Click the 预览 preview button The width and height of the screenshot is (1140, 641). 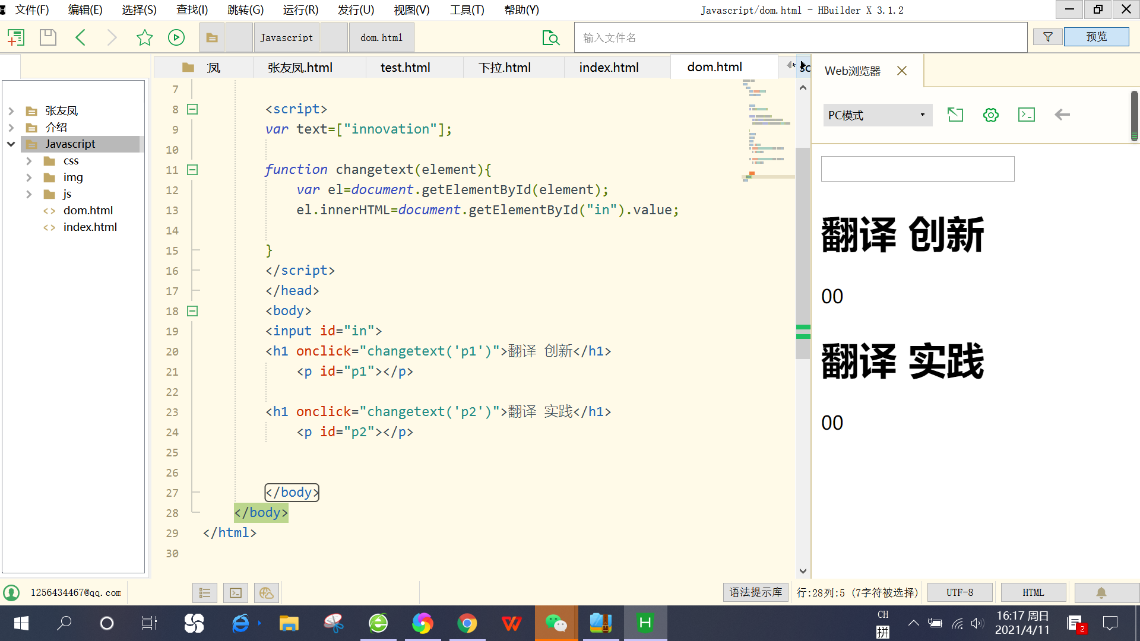coord(1096,36)
